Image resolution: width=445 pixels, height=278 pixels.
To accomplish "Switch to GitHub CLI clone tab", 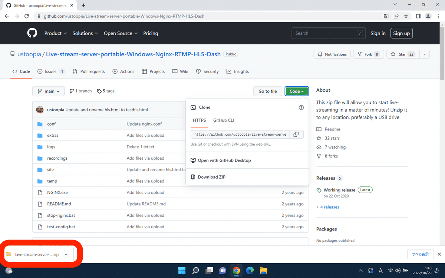I will point(224,120).
